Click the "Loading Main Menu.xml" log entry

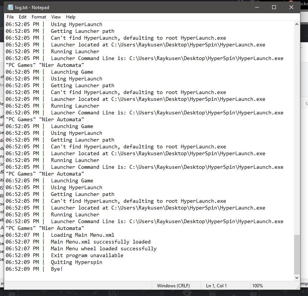point(82,235)
